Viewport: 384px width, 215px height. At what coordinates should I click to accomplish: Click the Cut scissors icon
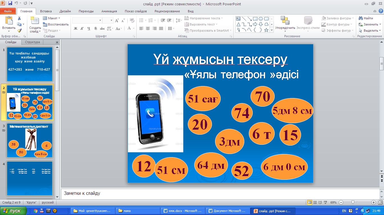point(19,18)
